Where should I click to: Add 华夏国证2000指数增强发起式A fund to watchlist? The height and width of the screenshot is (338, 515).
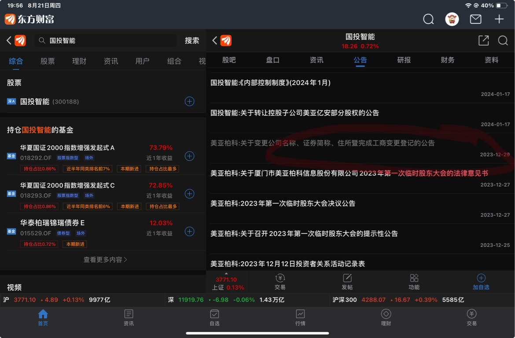[x=190, y=156]
